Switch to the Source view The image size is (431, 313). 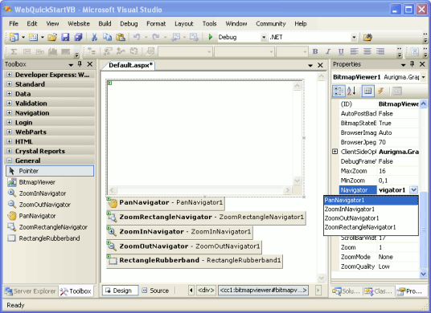click(x=155, y=291)
